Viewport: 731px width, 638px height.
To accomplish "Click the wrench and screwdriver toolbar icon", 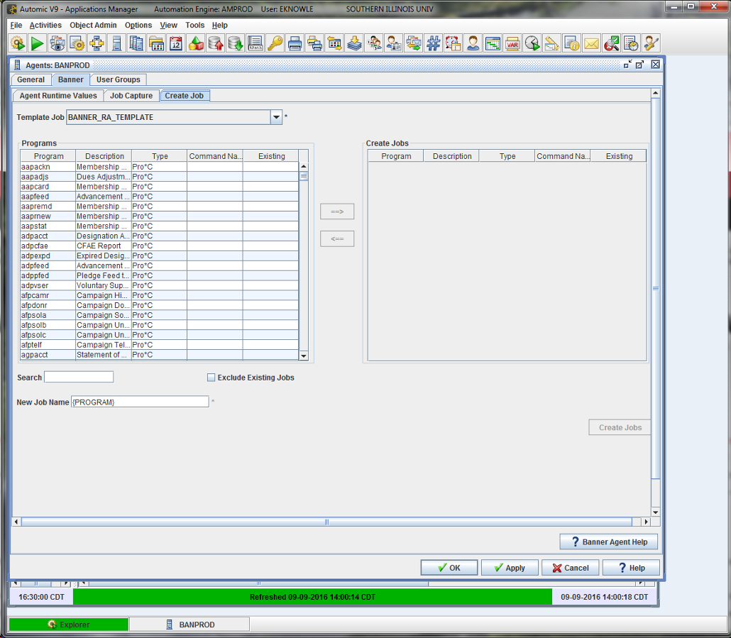I will (650, 44).
